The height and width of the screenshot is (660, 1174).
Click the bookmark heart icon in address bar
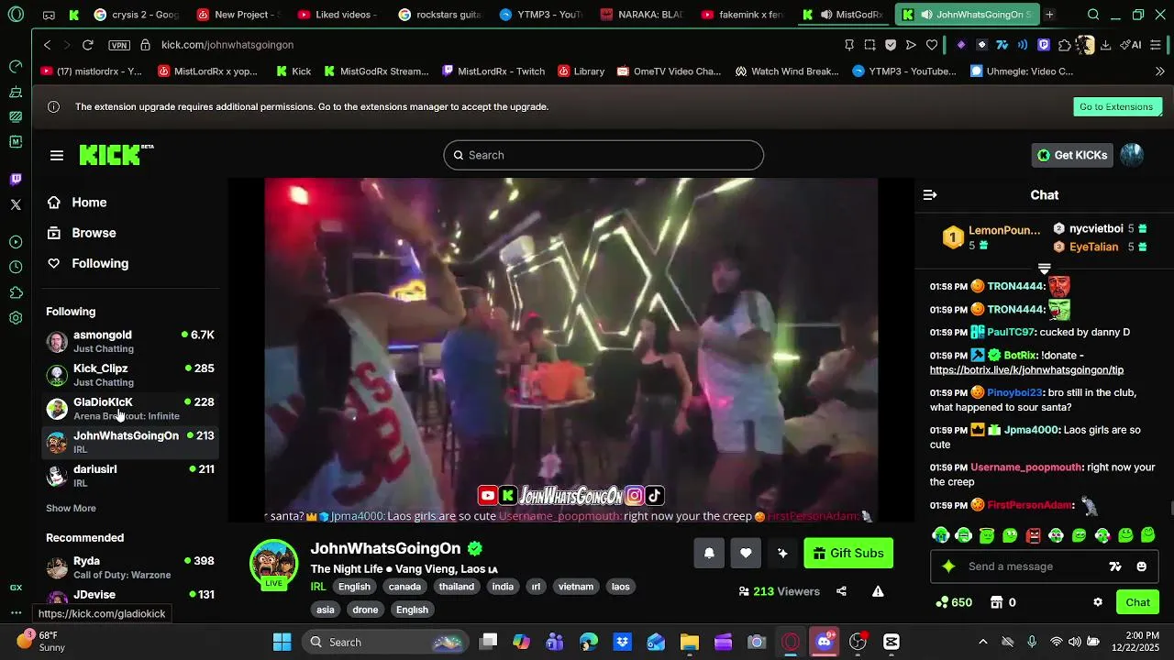click(932, 45)
